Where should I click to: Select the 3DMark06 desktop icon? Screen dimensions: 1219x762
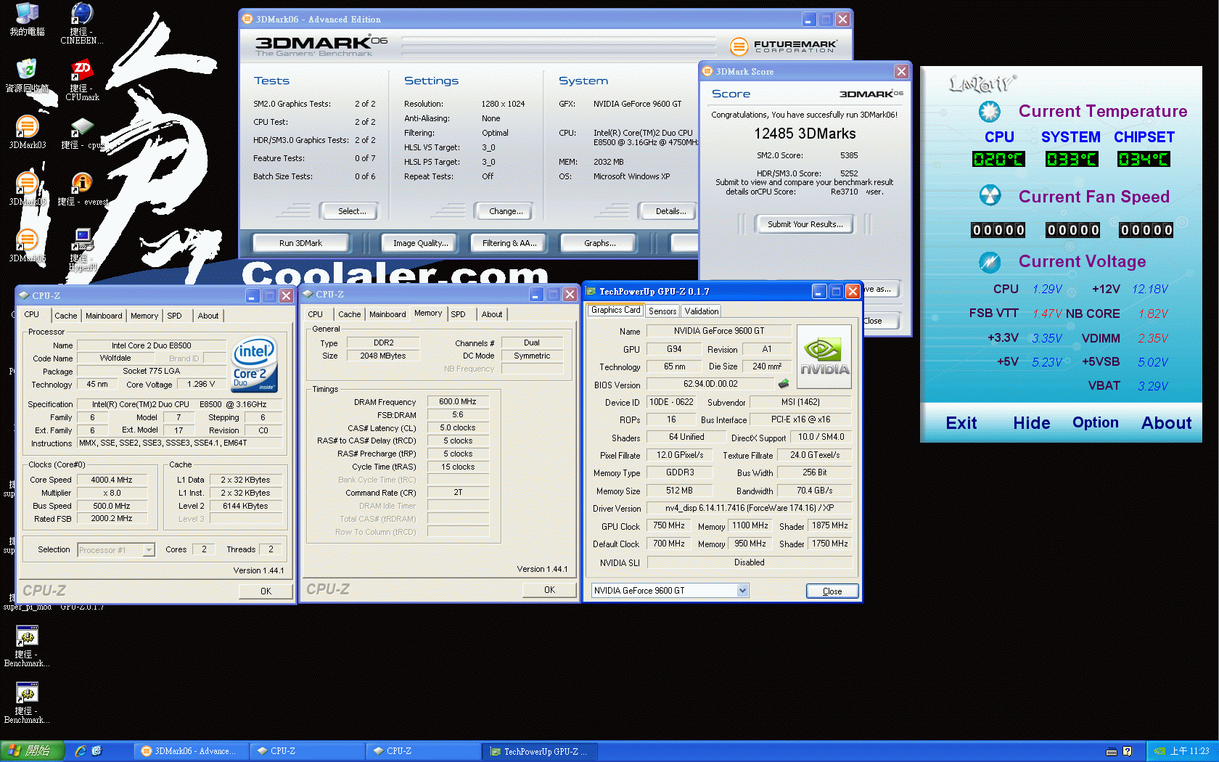click(x=27, y=245)
